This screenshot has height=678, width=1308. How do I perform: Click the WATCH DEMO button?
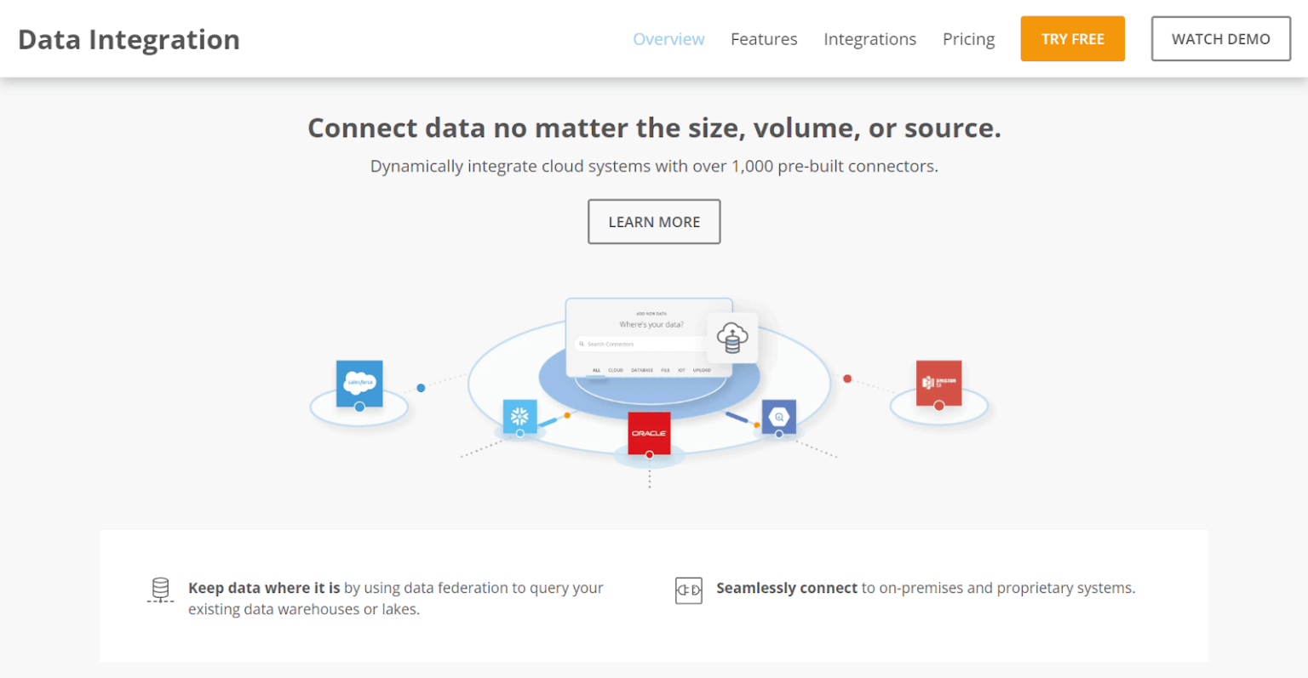(x=1220, y=38)
